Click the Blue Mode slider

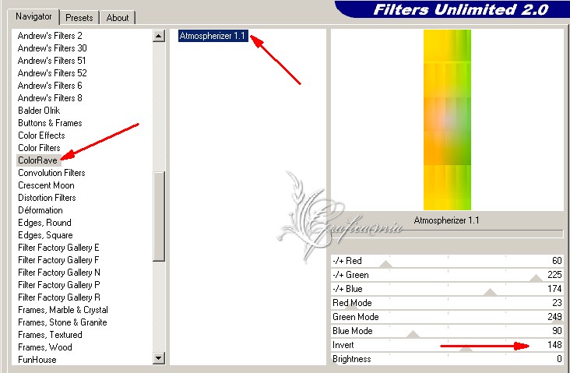[447, 331]
